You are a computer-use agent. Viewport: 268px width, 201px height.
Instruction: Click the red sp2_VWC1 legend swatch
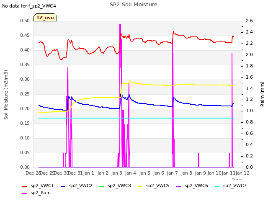click(25, 186)
